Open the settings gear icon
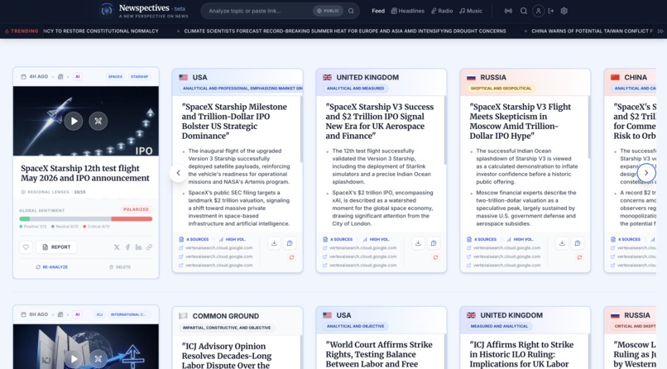 click(x=564, y=11)
